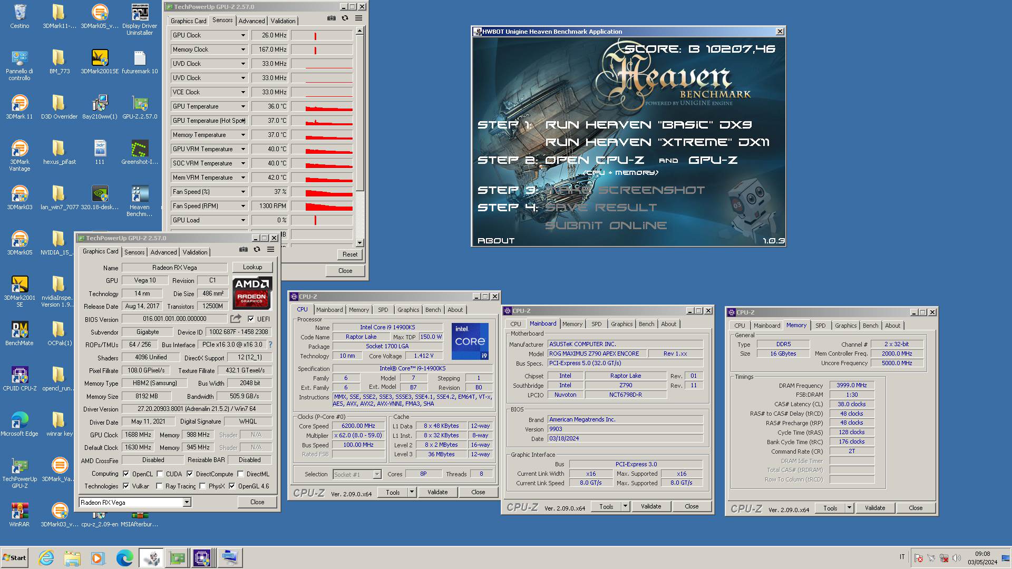The image size is (1012, 569).
Task: Open the hamburger menu in GPU-Z Sensors window
Action: coord(358,18)
